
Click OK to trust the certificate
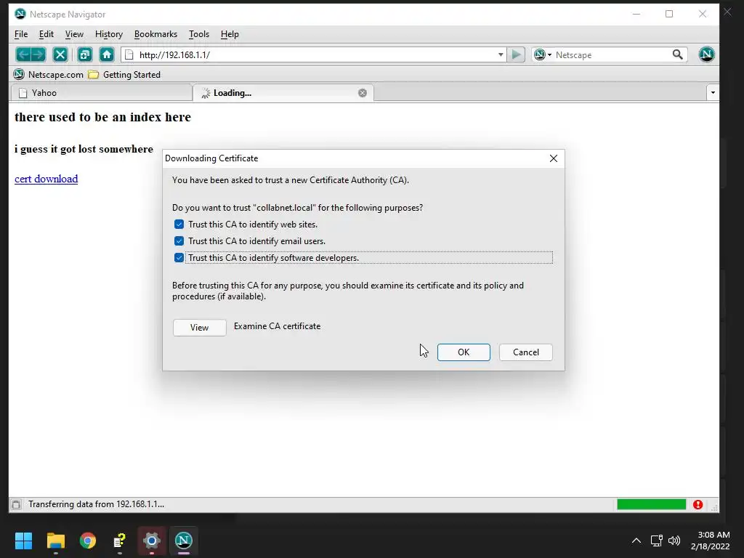pyautogui.click(x=464, y=352)
